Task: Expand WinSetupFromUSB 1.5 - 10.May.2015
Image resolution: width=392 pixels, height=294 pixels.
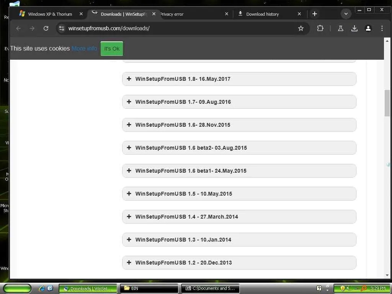Action: pos(239,194)
